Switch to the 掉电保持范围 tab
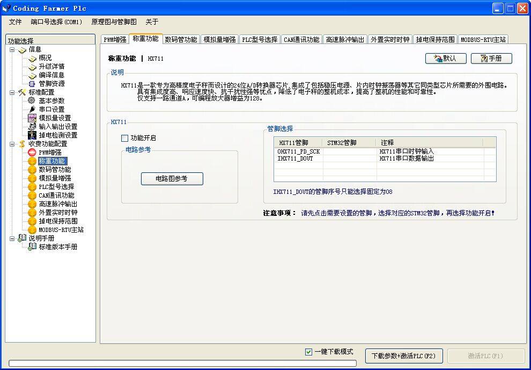 [x=435, y=39]
